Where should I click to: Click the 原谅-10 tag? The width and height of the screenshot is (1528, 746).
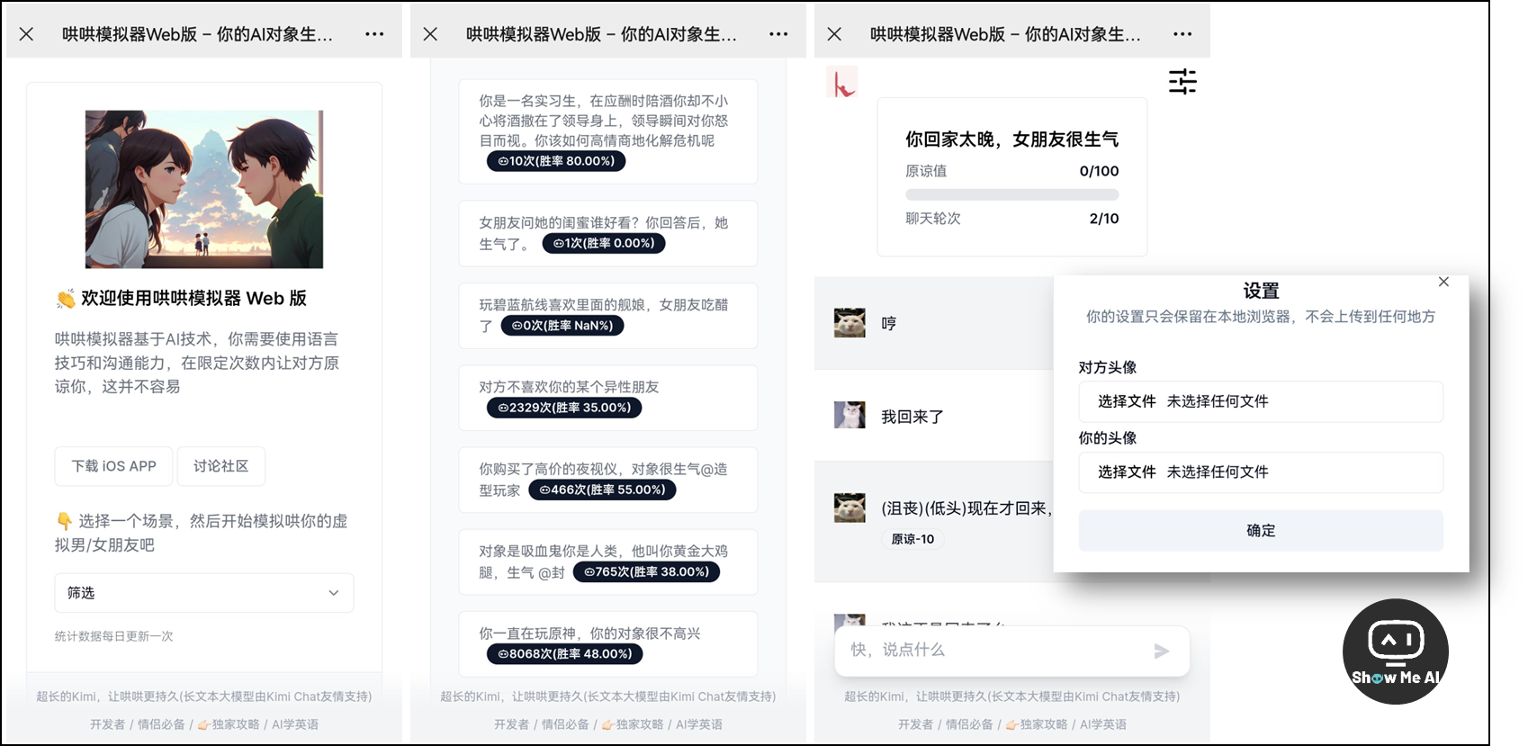click(912, 539)
